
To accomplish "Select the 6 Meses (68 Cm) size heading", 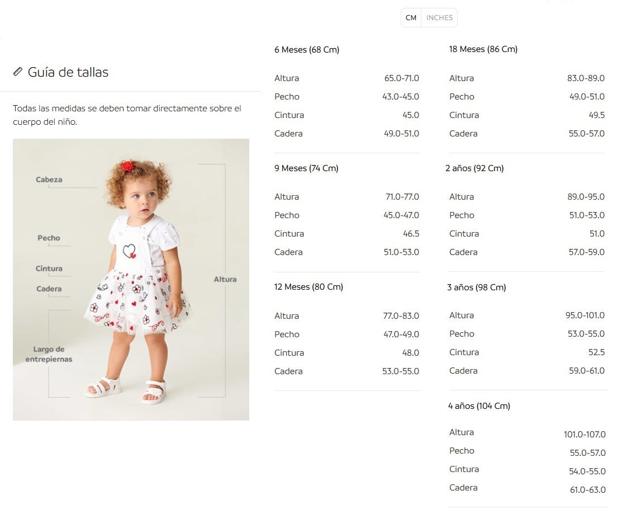I will pos(307,50).
